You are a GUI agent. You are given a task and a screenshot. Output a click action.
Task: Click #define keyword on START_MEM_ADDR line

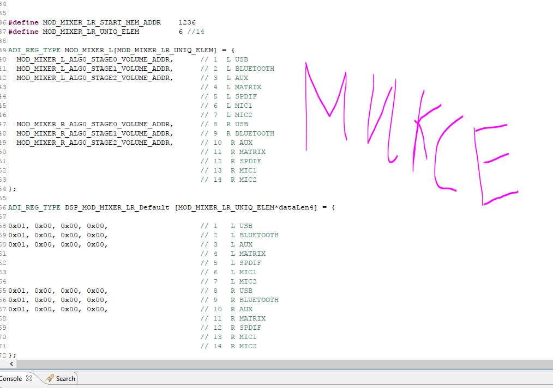(x=25, y=22)
